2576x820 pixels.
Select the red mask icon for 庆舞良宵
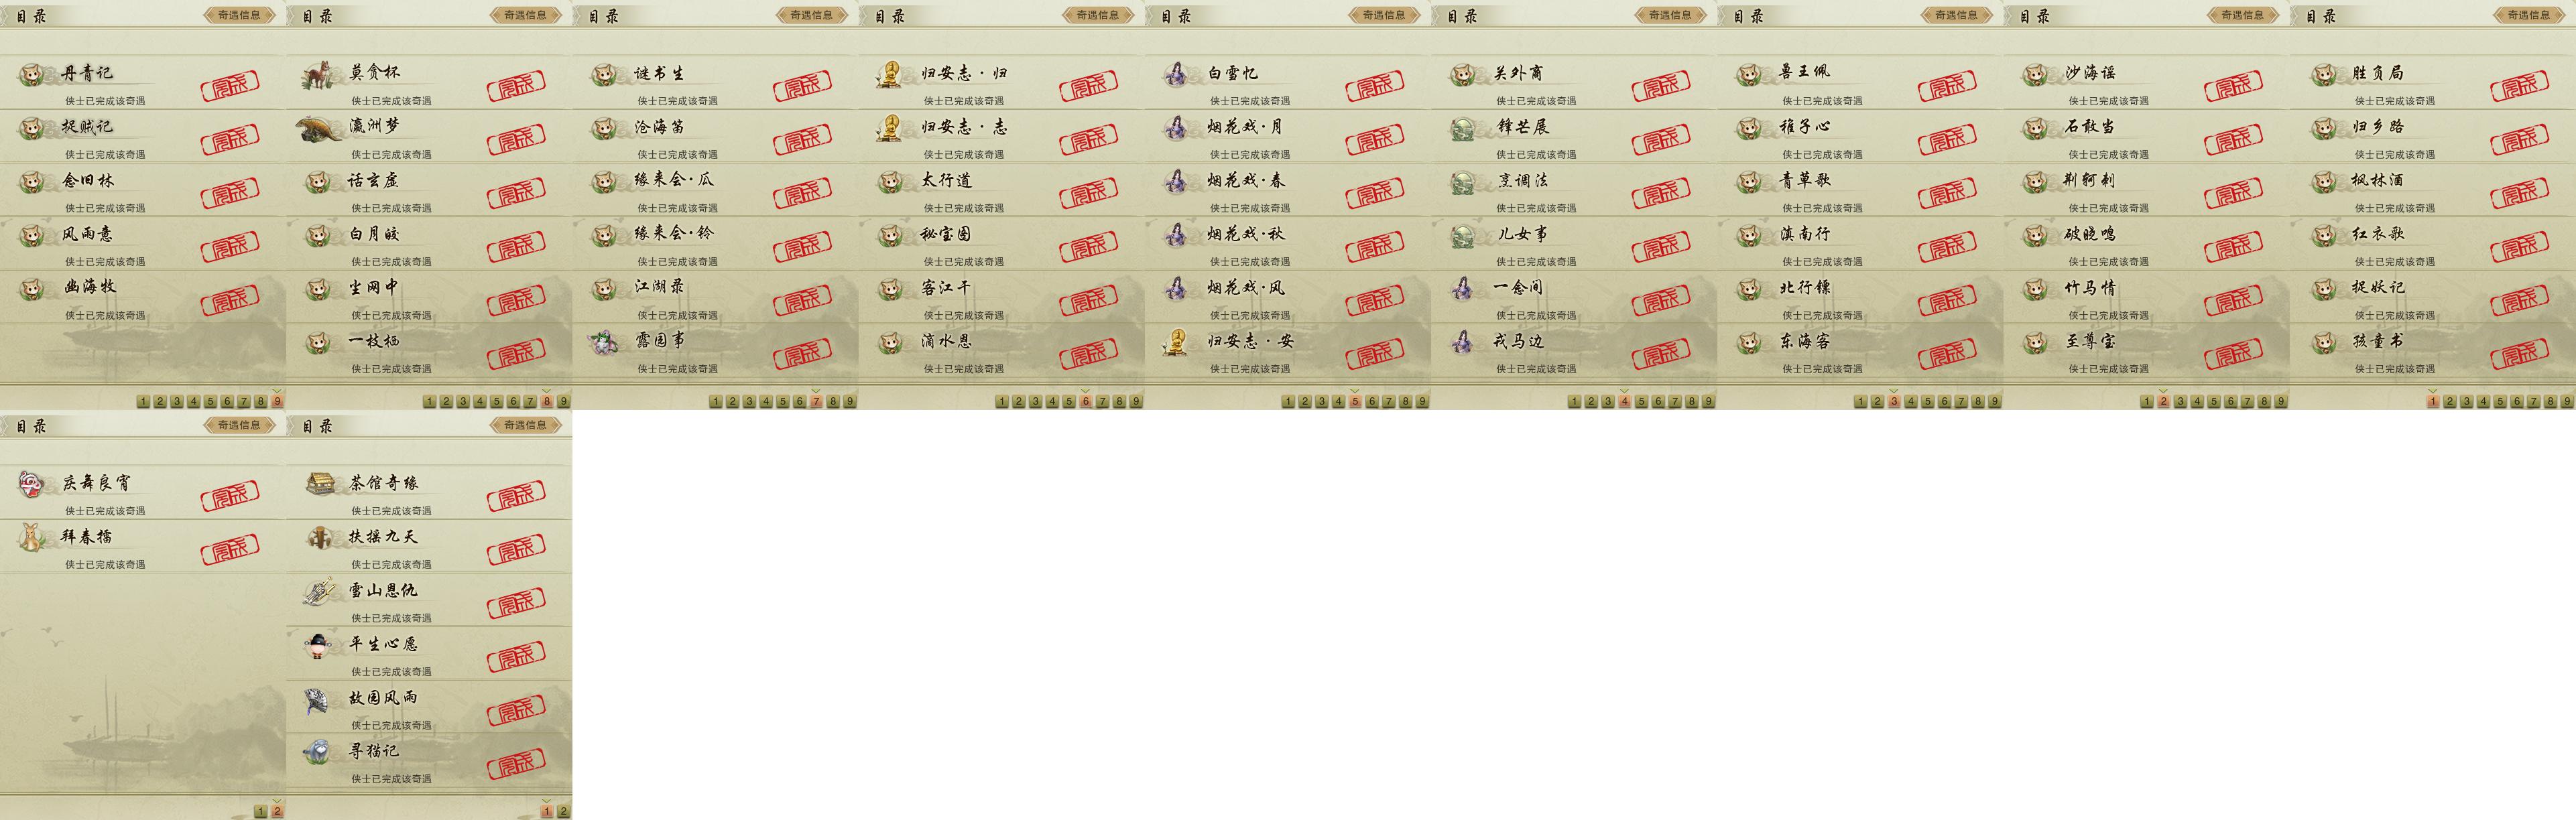(32, 484)
